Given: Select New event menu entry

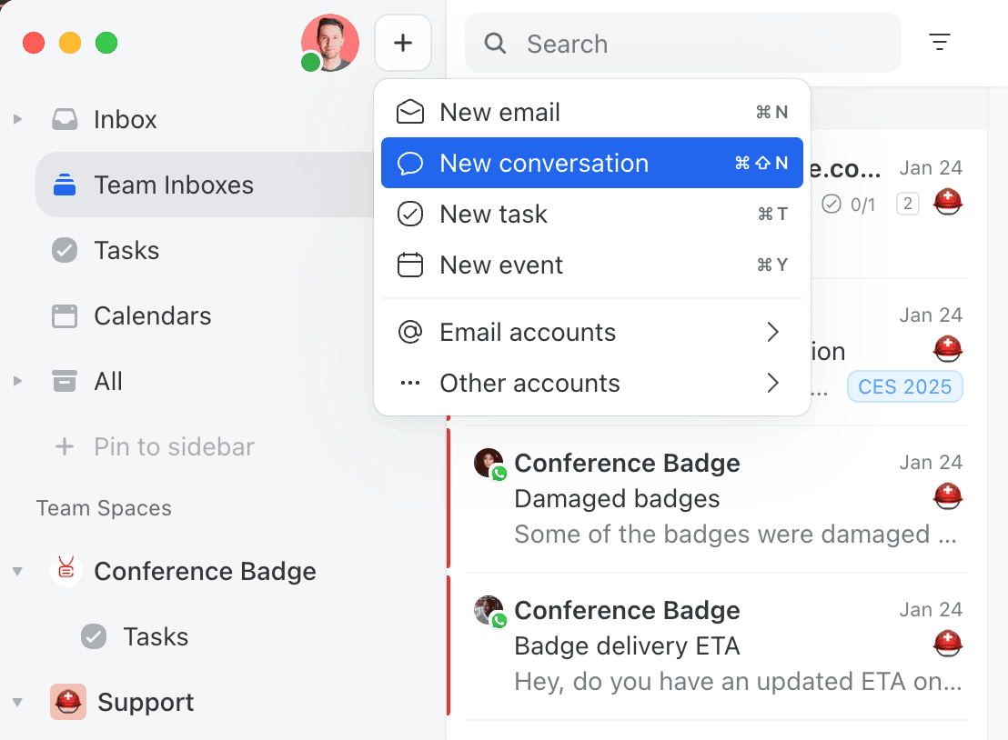Looking at the screenshot, I should click(x=592, y=265).
